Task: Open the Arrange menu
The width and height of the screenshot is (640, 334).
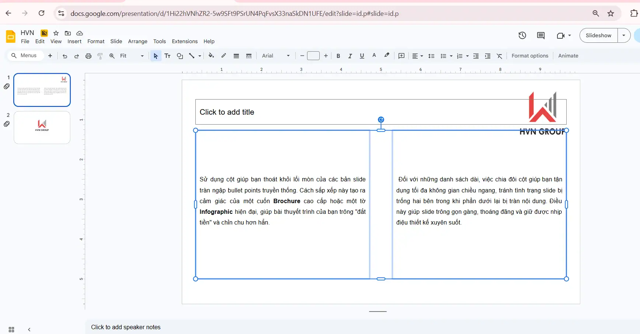Action: [x=138, y=41]
